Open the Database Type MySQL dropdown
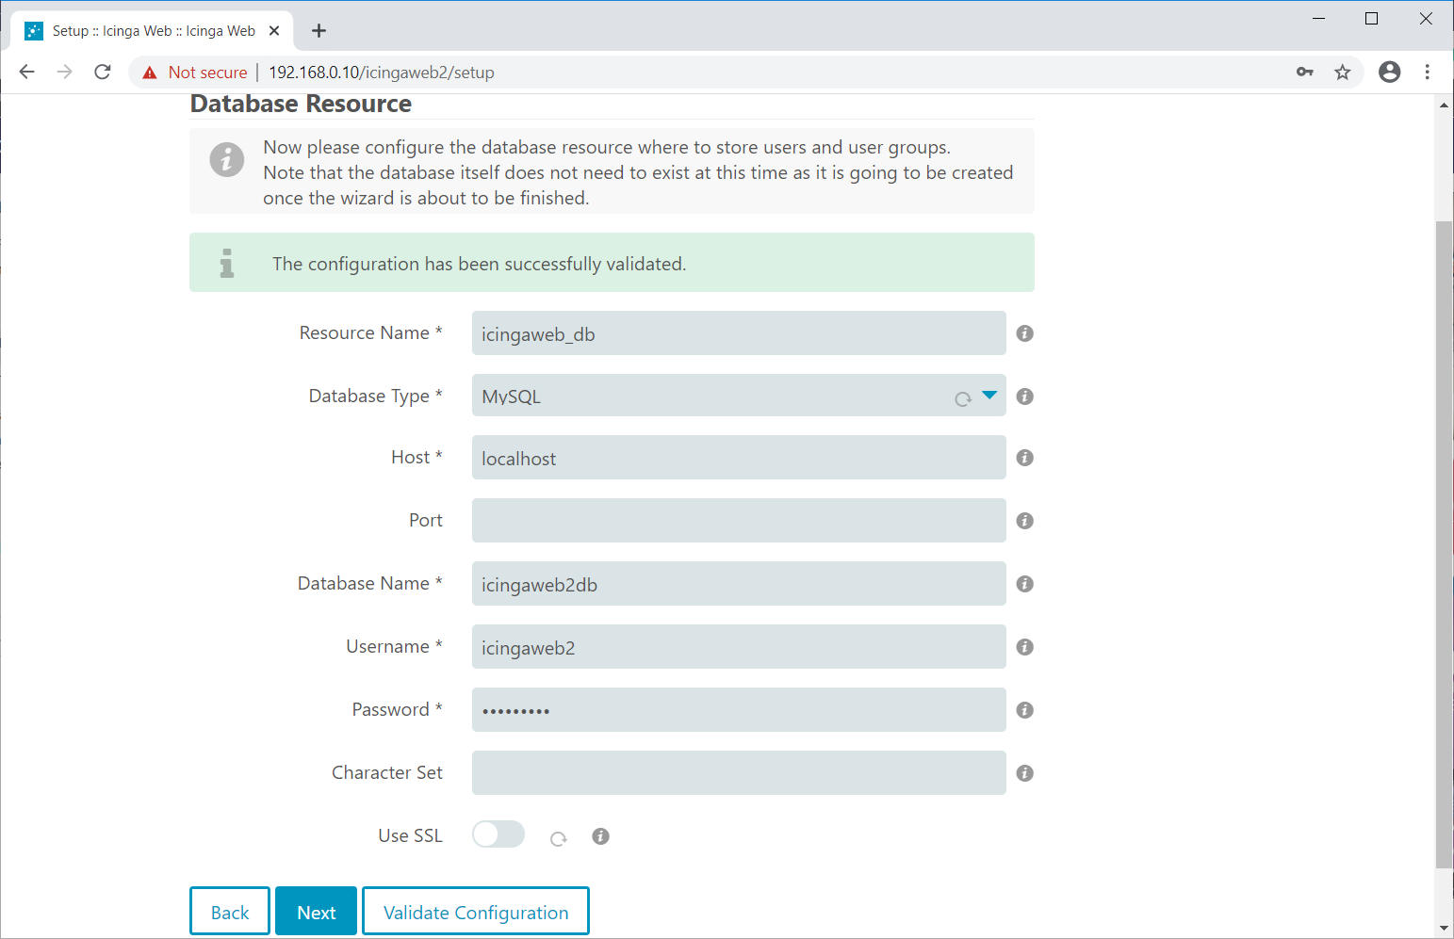This screenshot has width=1454, height=939. (x=739, y=396)
